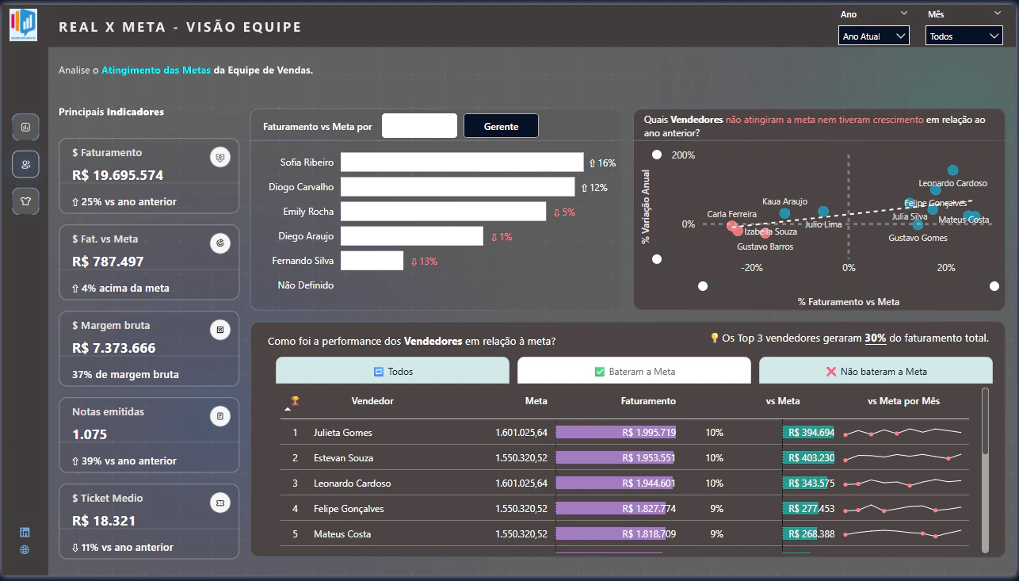This screenshot has width=1019, height=581.
Task: Open the website globe icon
Action: pos(25,549)
